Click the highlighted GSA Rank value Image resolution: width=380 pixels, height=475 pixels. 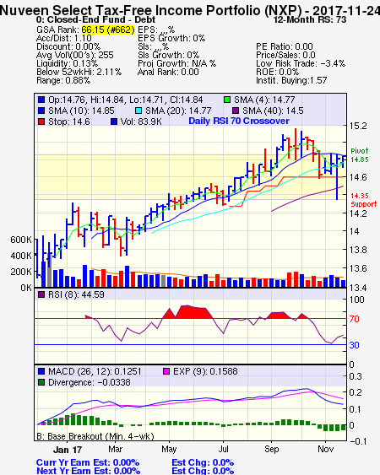(x=108, y=30)
